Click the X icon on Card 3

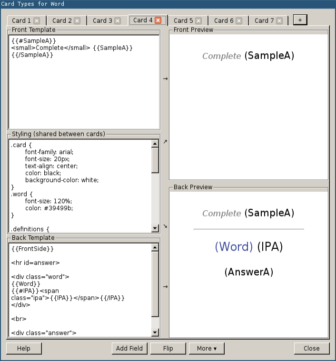tap(118, 21)
